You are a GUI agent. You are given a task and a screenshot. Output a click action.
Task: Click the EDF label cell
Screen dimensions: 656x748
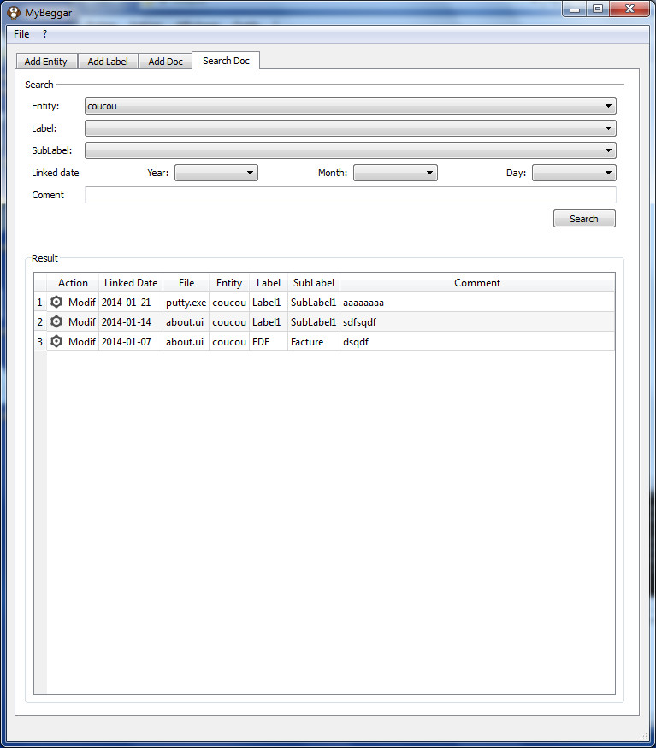(269, 342)
